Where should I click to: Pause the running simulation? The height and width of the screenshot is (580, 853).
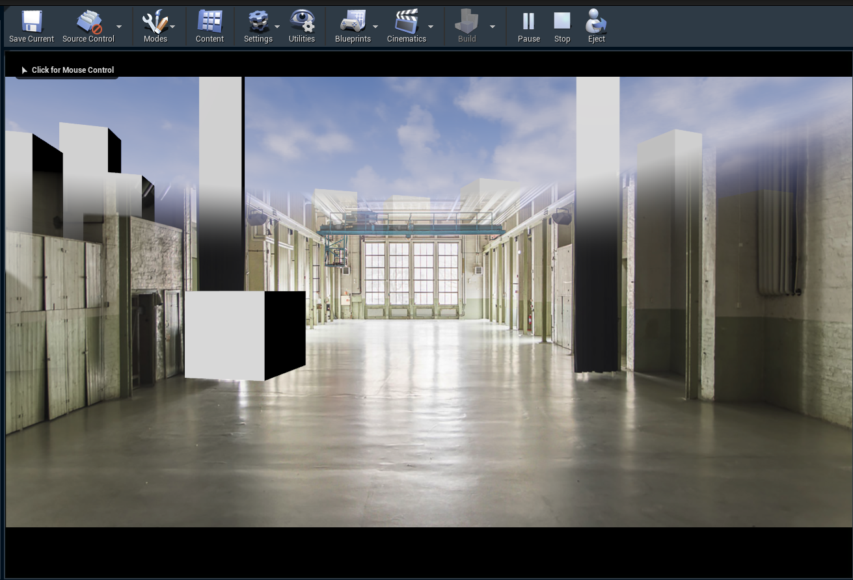pyautogui.click(x=528, y=22)
